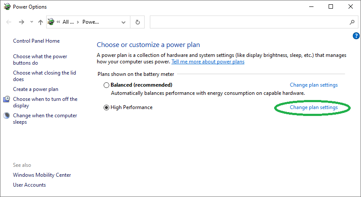Select the Balanced (recommended) radio button

click(x=107, y=85)
